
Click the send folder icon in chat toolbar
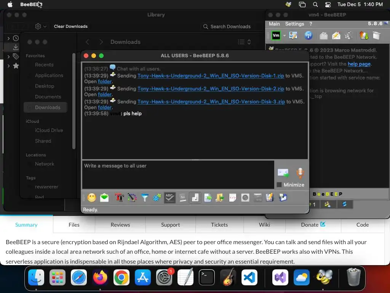pyautogui.click(x=220, y=198)
